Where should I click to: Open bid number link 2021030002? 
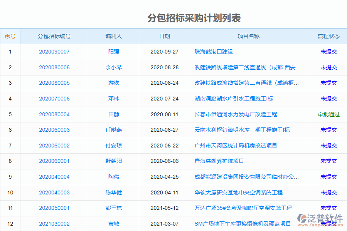point(54,224)
